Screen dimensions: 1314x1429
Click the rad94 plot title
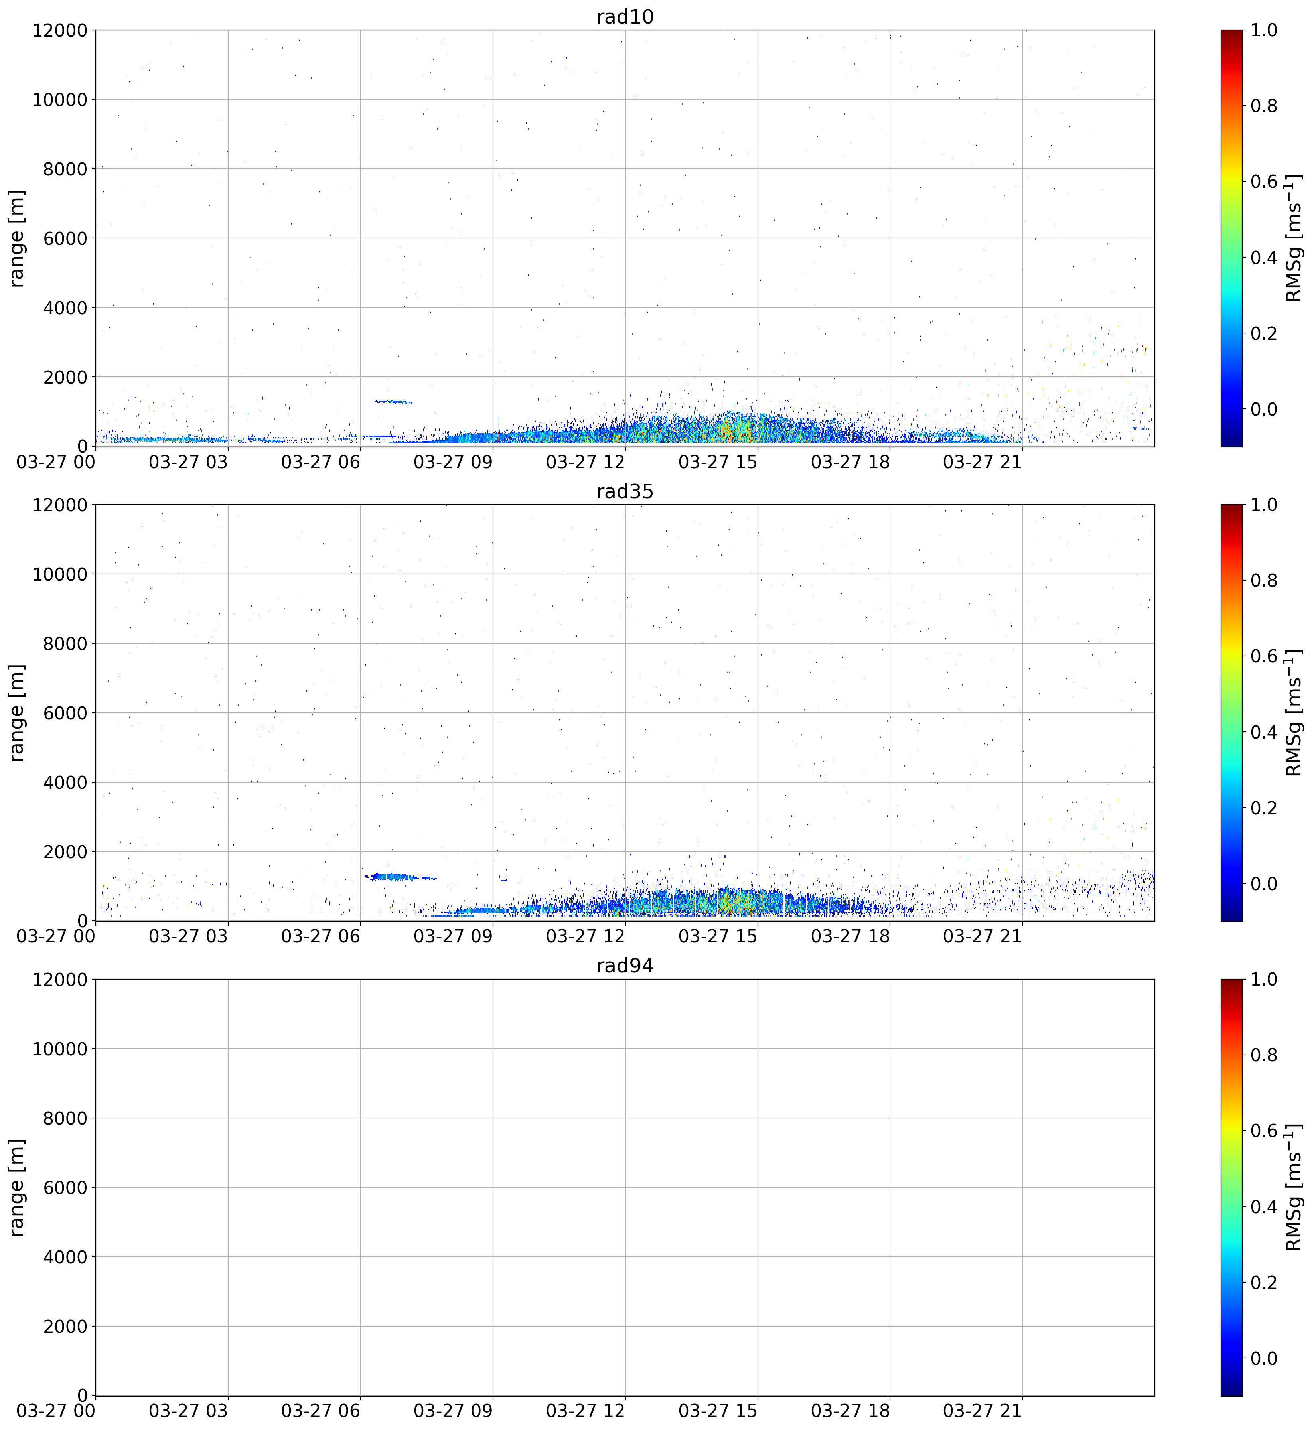[x=624, y=966]
